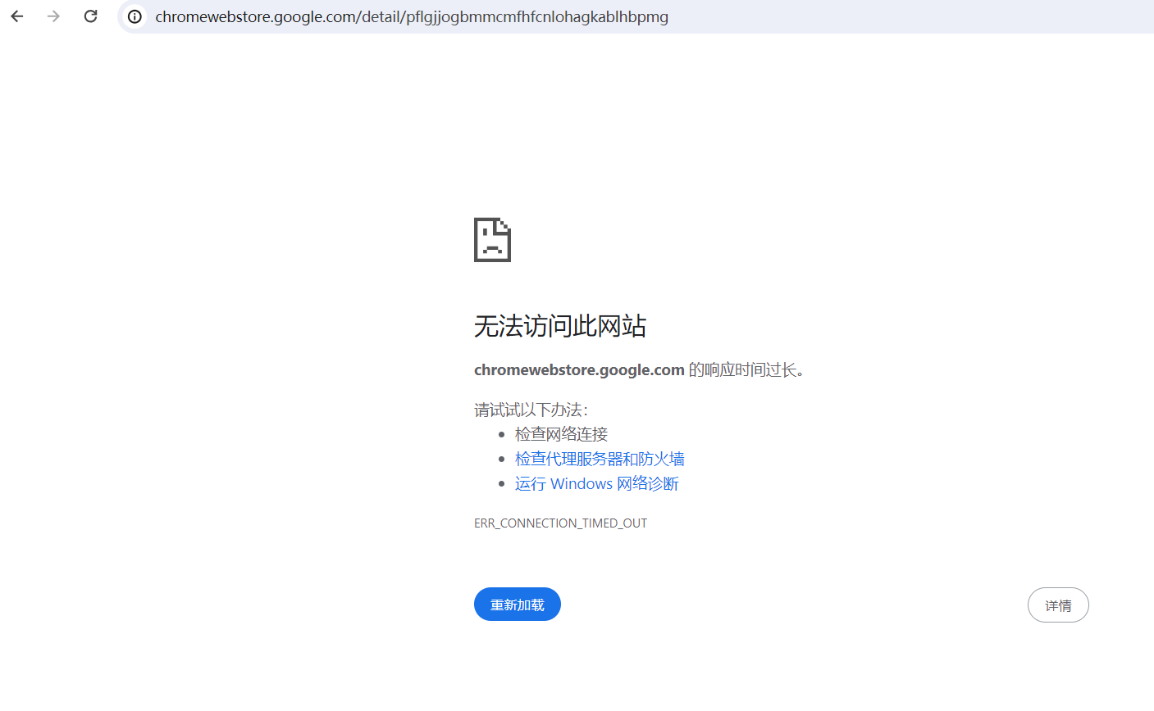Click the forward navigation arrow
Viewport: 1154px width, 711px height.
pos(54,16)
